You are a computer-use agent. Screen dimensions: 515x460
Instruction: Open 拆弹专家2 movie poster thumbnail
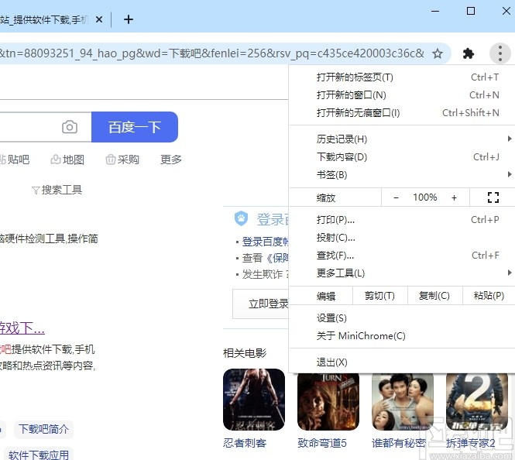coord(477,402)
